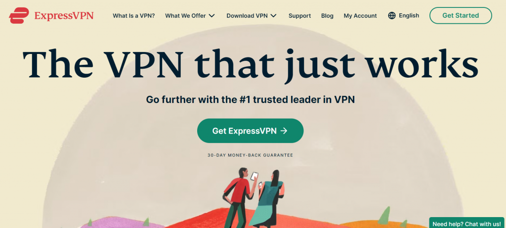Click the #1 trusted leader subheading
506x228 pixels.
[251, 99]
